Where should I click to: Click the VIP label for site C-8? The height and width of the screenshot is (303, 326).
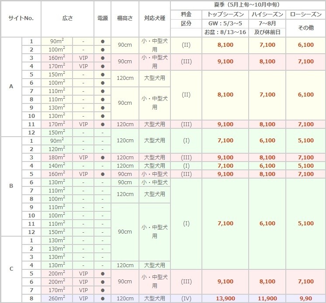coord(83,299)
